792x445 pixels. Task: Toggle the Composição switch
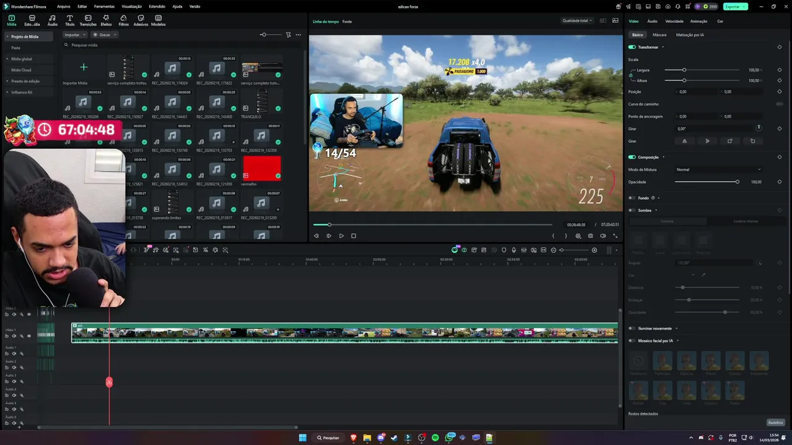click(x=632, y=157)
